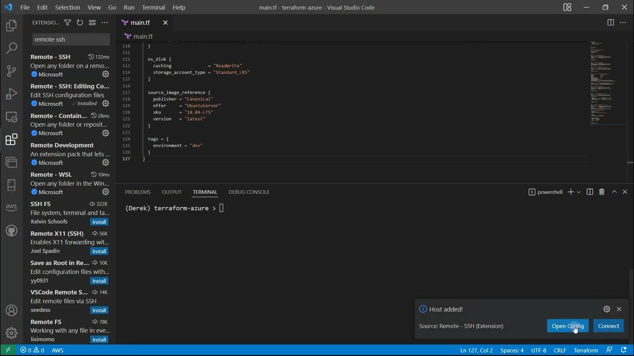Screen dimensions: 634x356
Task: Click the extensions search field
Action: click(x=71, y=40)
